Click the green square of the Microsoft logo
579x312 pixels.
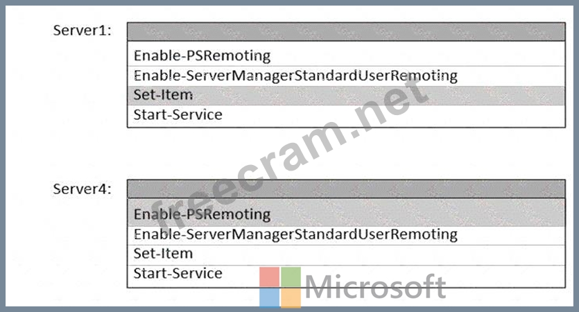tap(291, 276)
